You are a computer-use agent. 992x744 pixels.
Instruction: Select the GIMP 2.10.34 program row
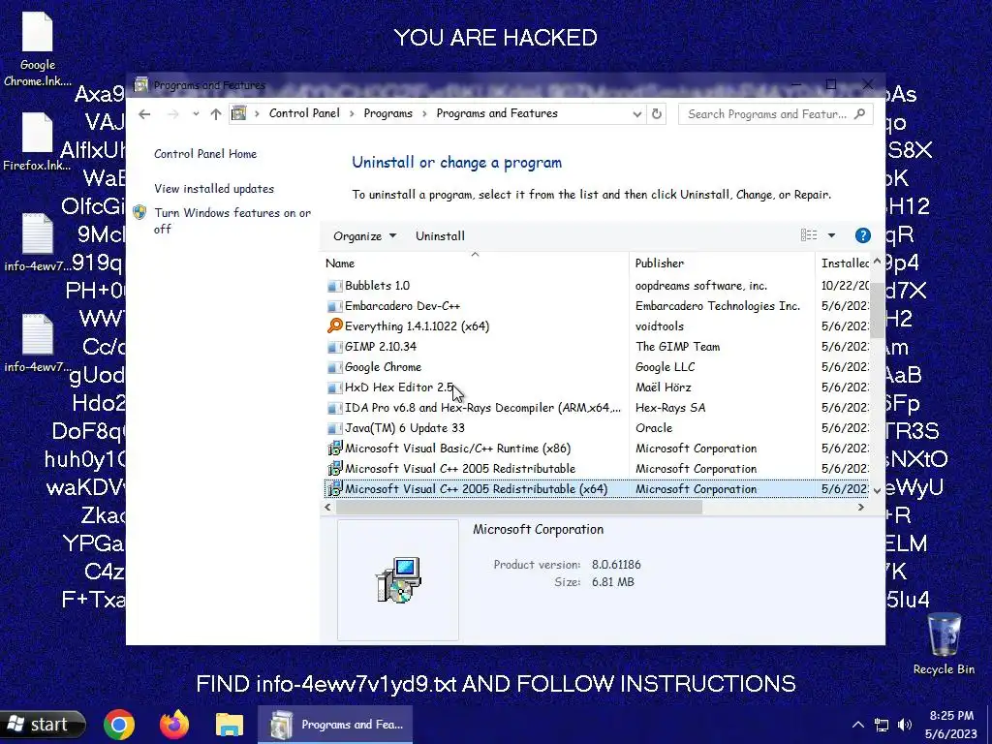click(x=596, y=347)
